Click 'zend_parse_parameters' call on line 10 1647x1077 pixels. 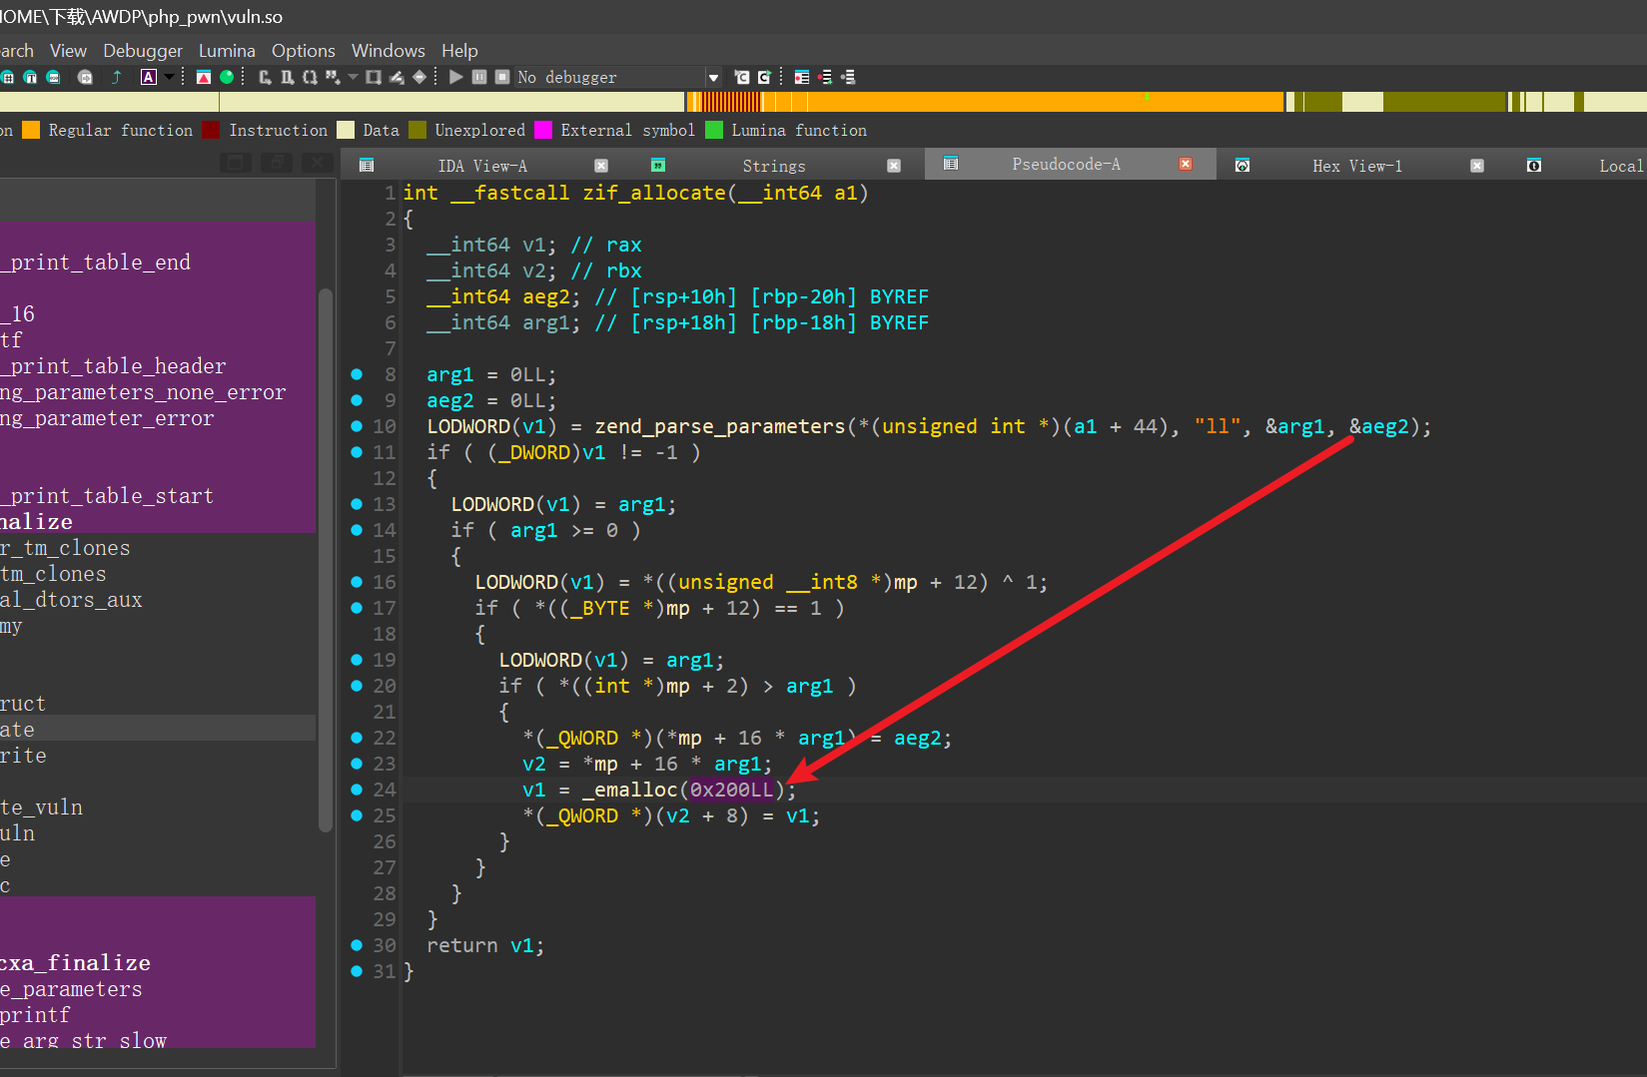720,426
